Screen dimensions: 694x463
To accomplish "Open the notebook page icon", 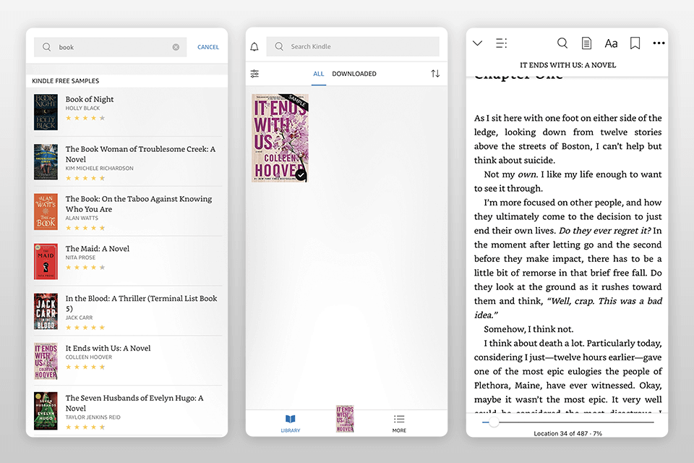I will coord(586,43).
